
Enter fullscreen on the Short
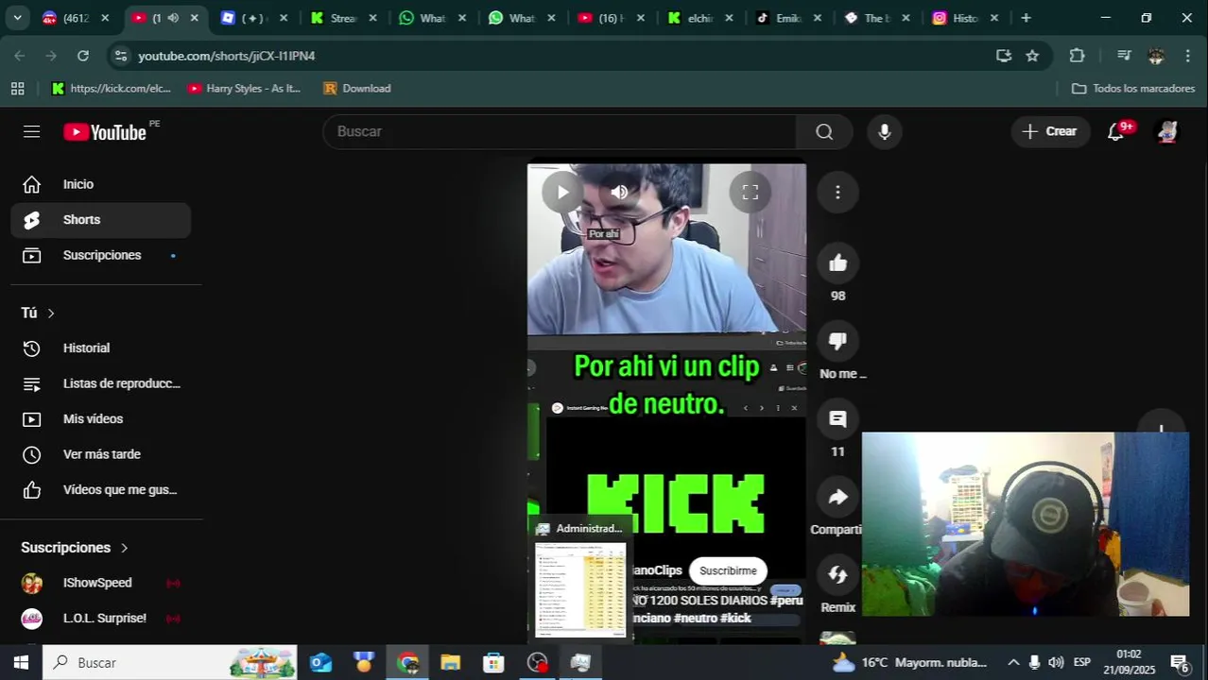point(750,193)
